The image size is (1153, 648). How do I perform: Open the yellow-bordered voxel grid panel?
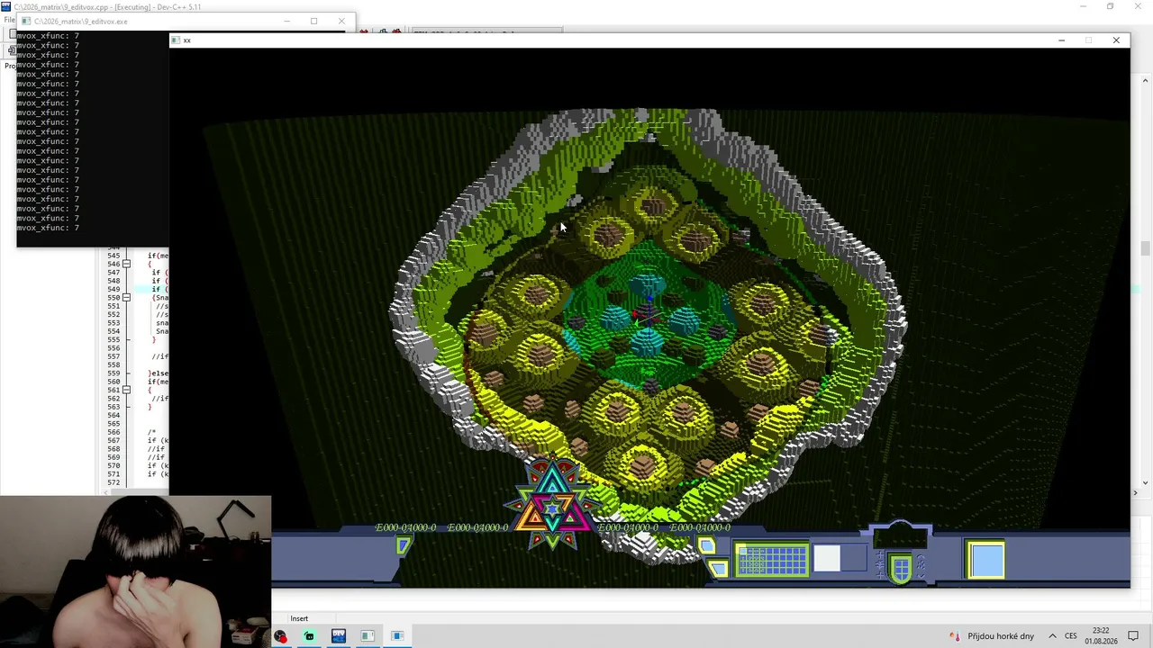[x=772, y=560]
